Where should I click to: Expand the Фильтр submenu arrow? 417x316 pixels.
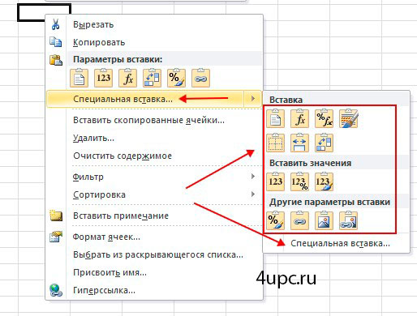[x=253, y=177]
